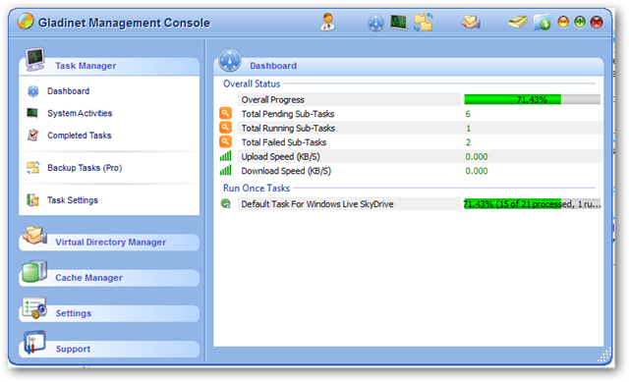Click the Upload Speed signal bars icon
This screenshot has height=382, width=629.
225,156
